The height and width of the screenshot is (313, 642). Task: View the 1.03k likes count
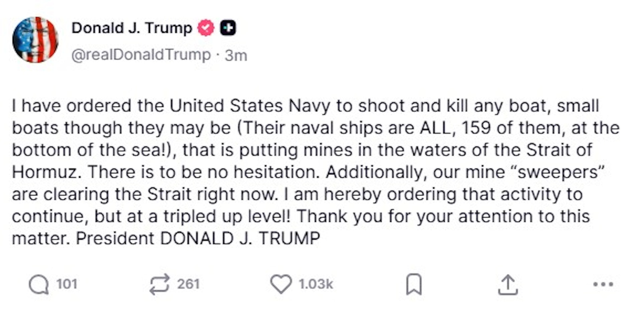point(316,284)
